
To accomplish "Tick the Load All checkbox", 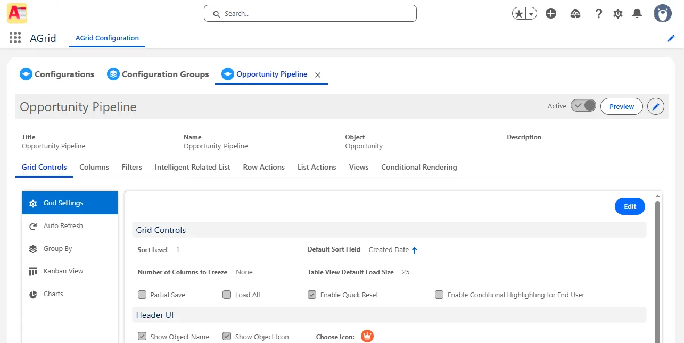I will click(227, 295).
